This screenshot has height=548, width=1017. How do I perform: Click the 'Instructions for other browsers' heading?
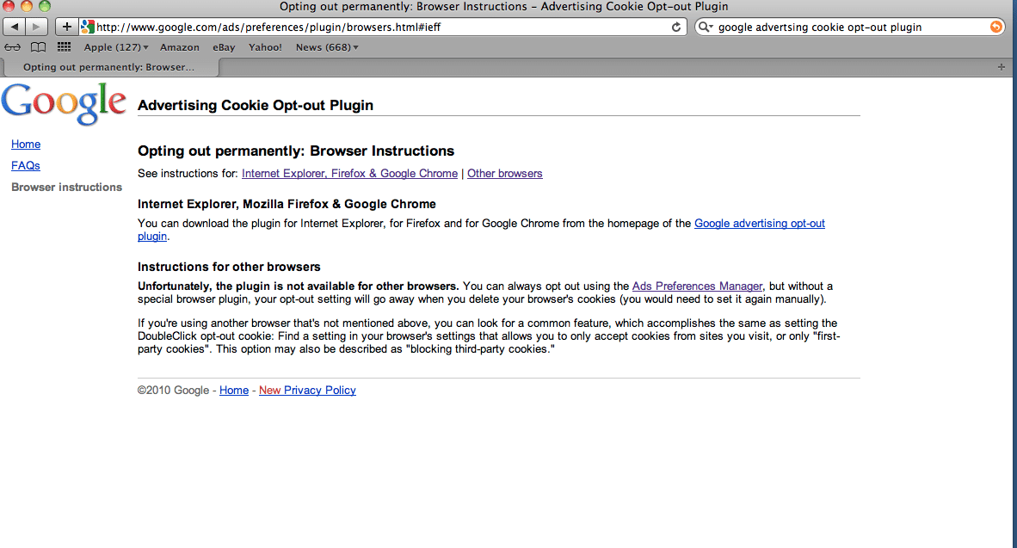click(x=229, y=267)
